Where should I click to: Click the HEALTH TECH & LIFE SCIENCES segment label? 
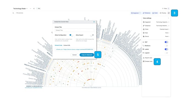pos(34,68)
